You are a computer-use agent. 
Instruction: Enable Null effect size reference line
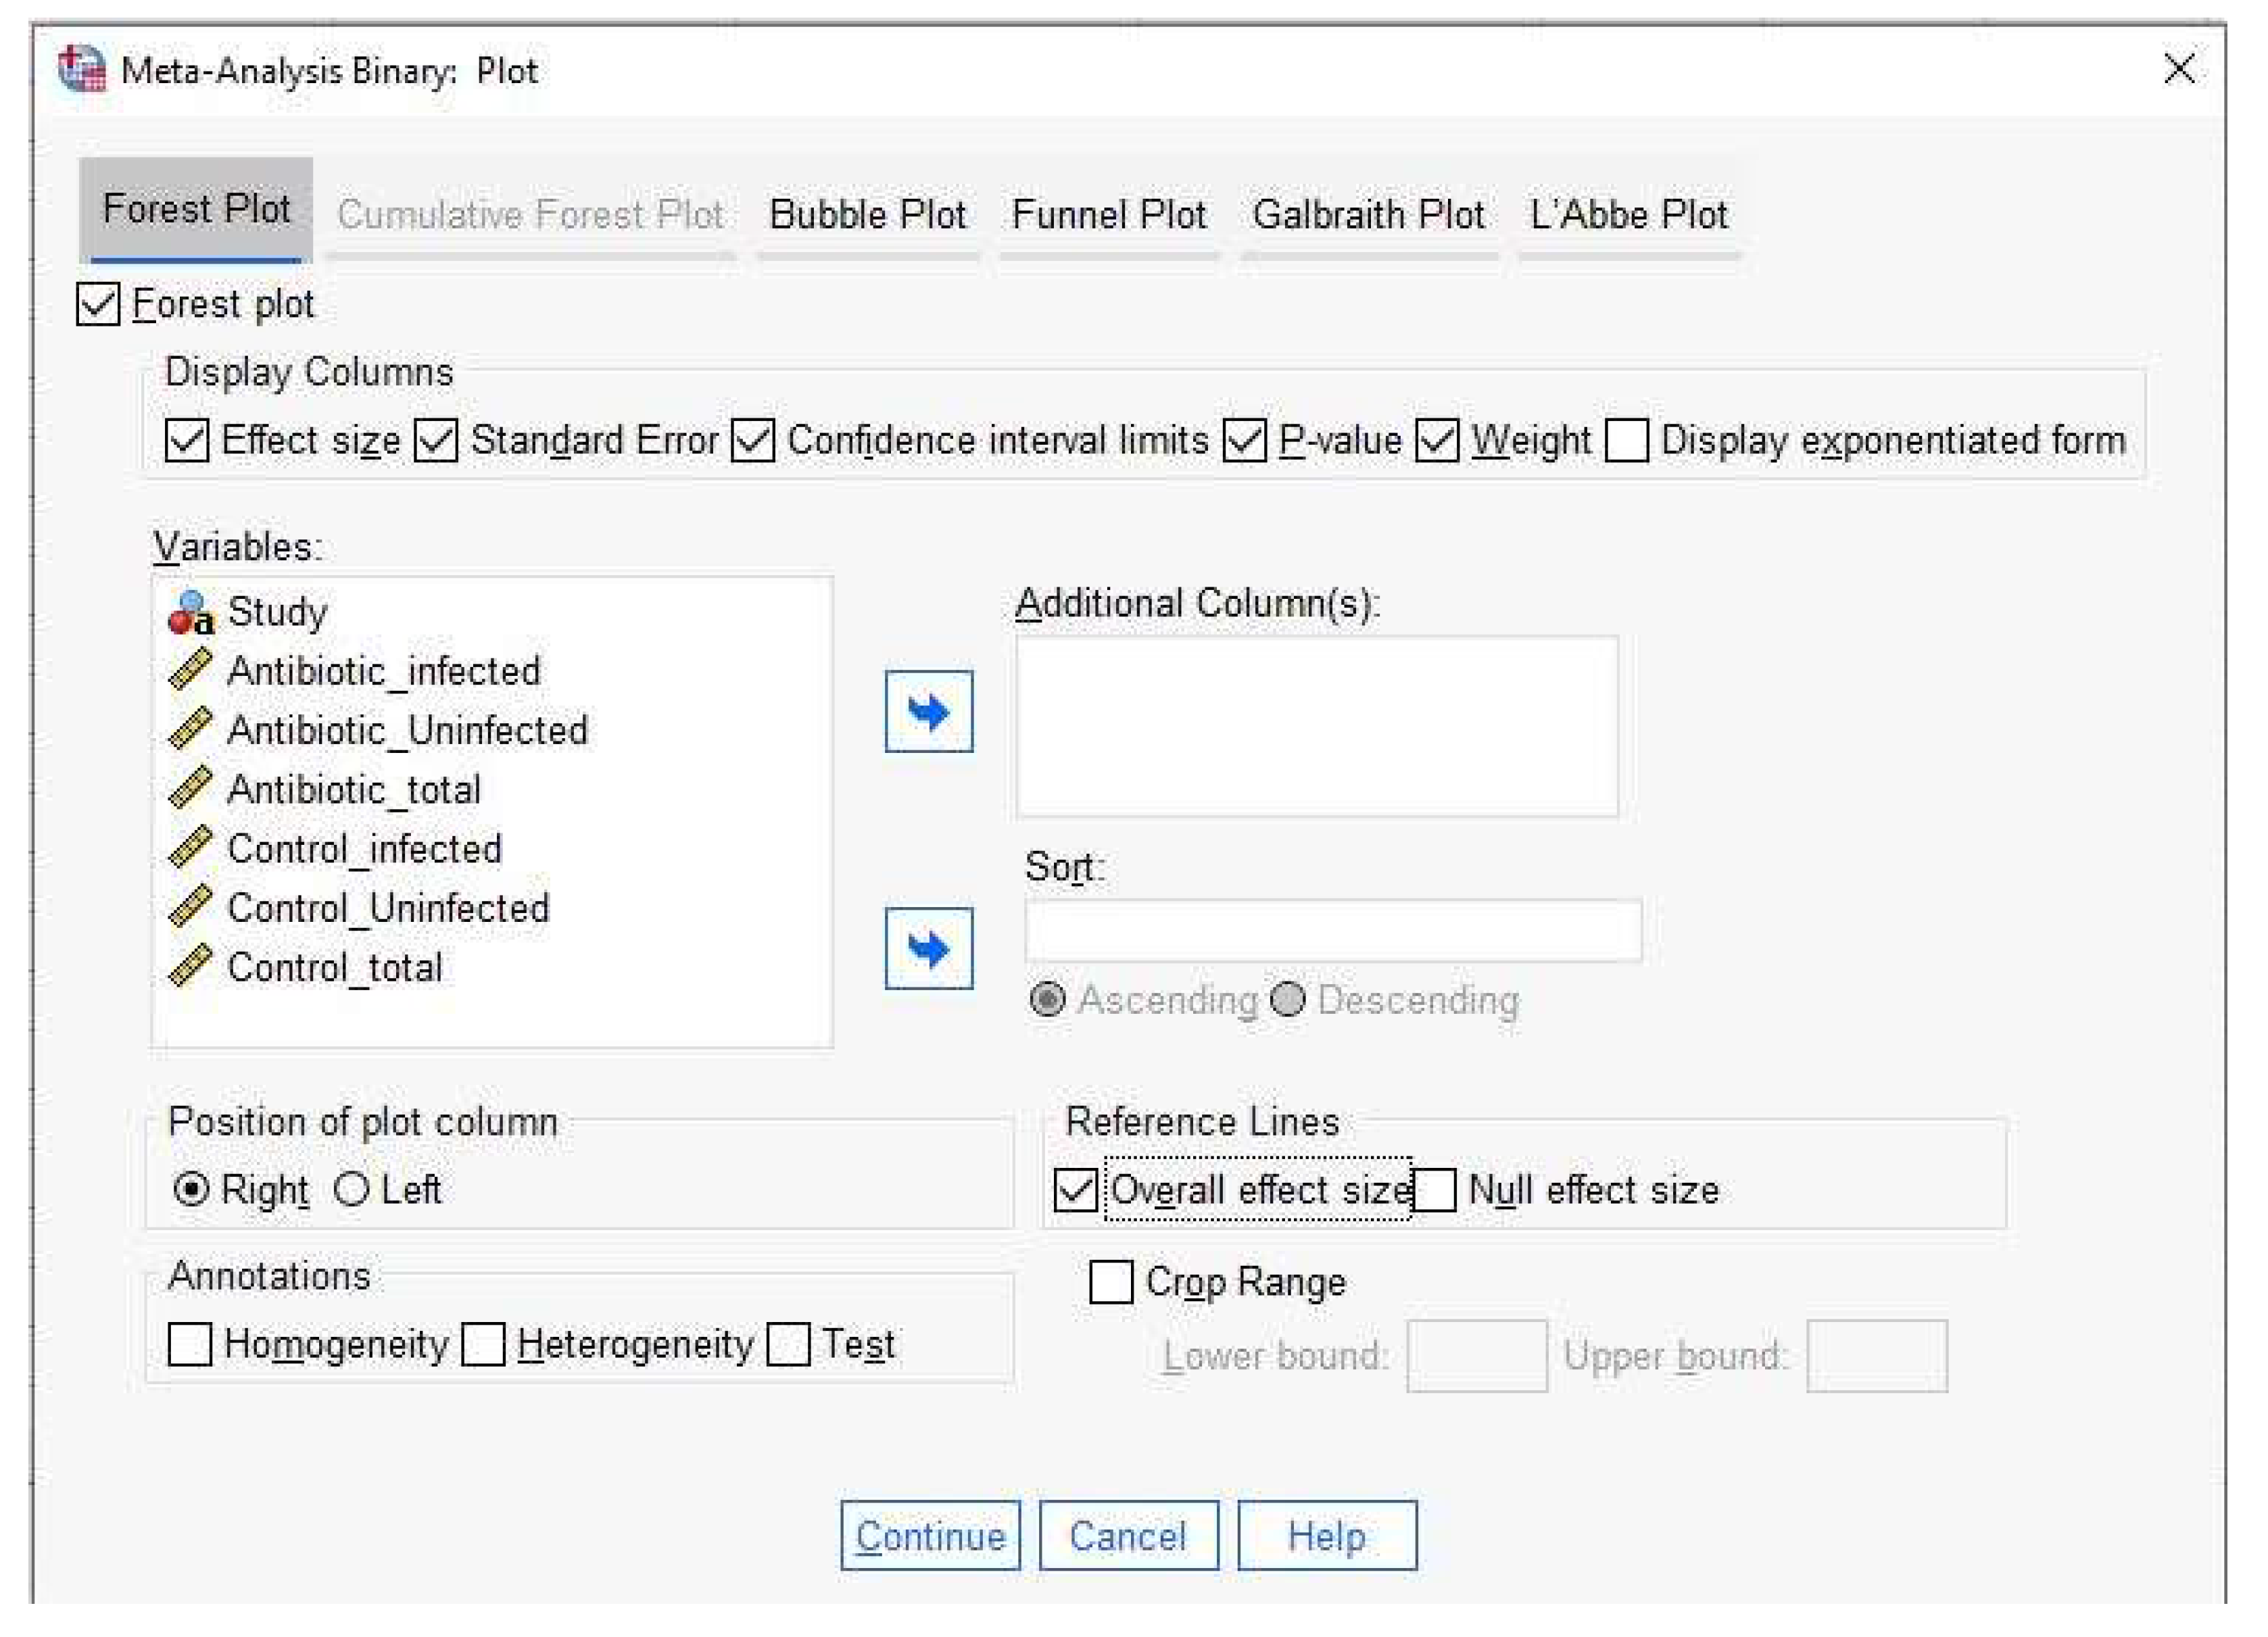pos(1436,1190)
